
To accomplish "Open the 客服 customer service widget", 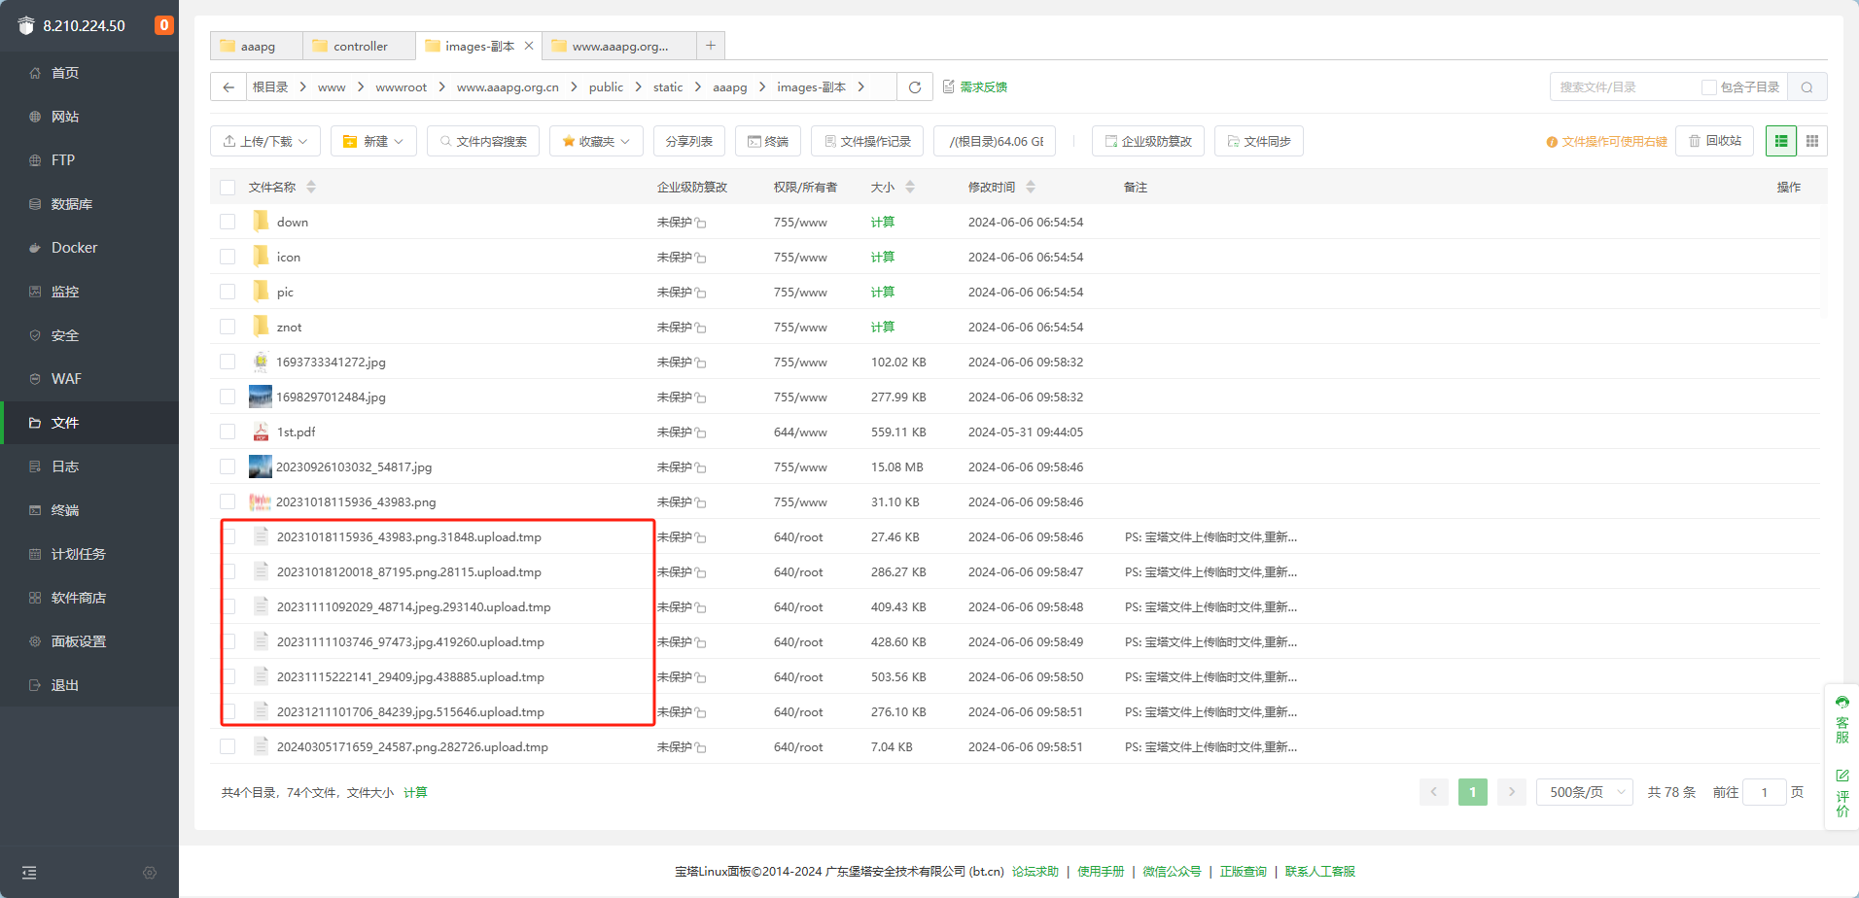I will (x=1842, y=719).
